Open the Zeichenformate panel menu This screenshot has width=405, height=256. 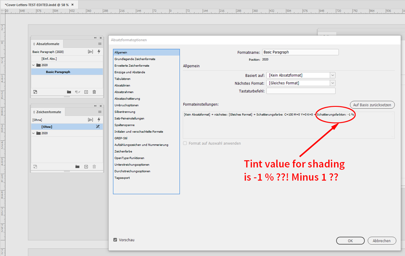[x=100, y=112]
